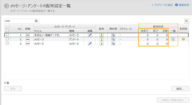The image size is (192, 105).
Task: Click the edit pencil icon in row 3
Action: [90, 43]
